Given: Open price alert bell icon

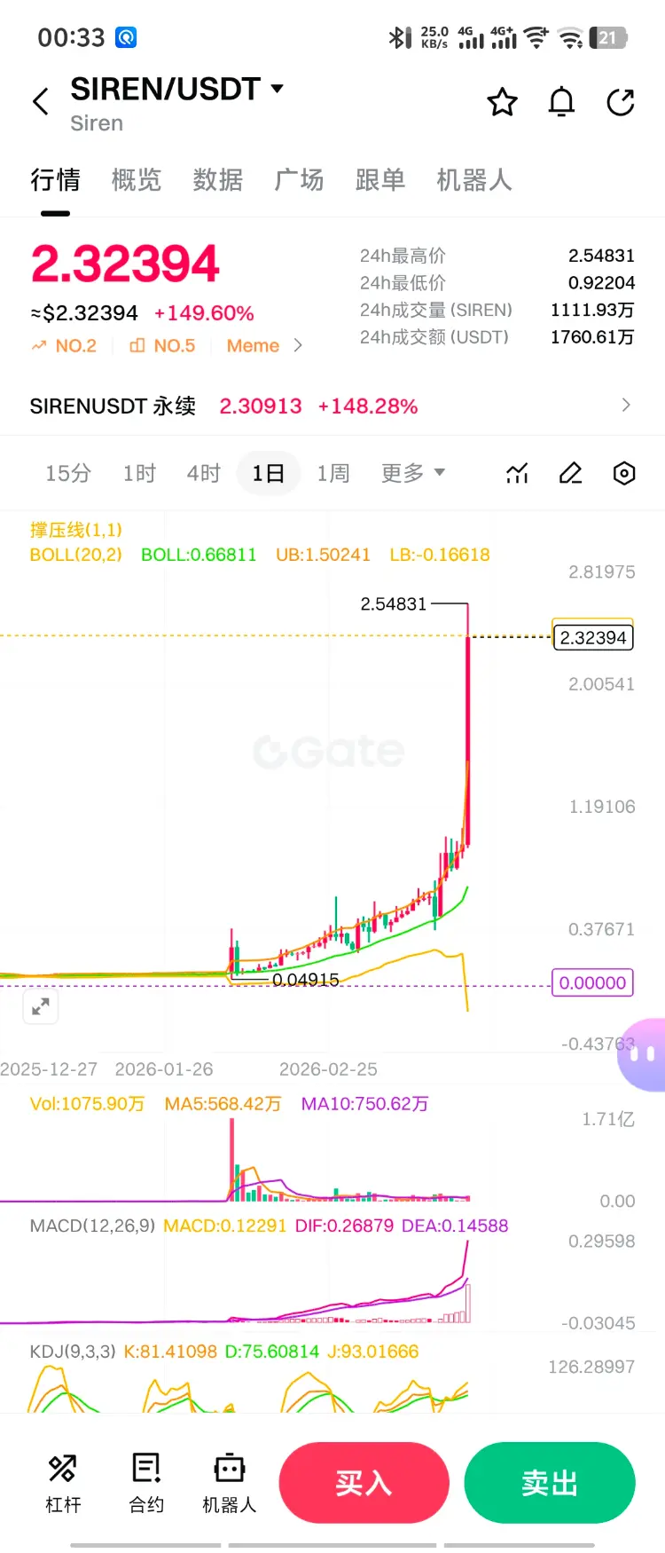Looking at the screenshot, I should point(561,102).
